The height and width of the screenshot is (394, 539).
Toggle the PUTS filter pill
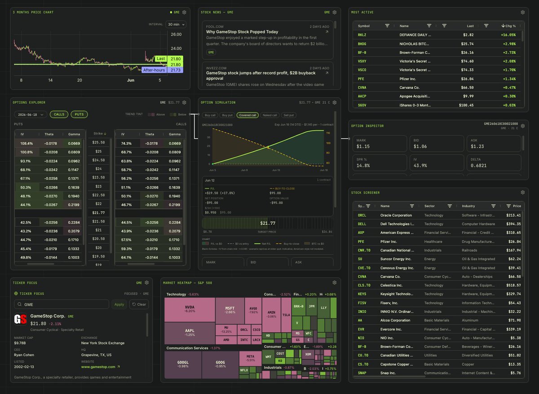(79, 114)
